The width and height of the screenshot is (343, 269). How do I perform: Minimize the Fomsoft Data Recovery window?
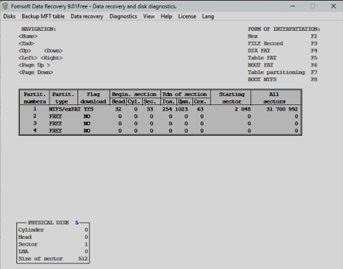pos(293,6)
